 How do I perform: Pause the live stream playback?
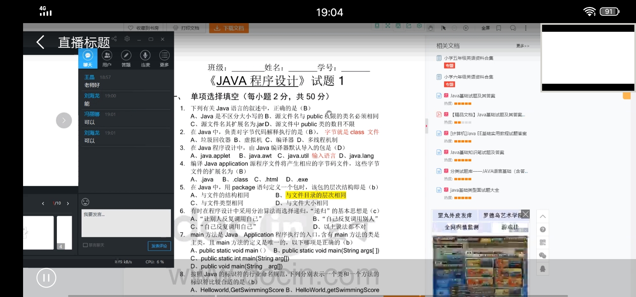tap(46, 278)
